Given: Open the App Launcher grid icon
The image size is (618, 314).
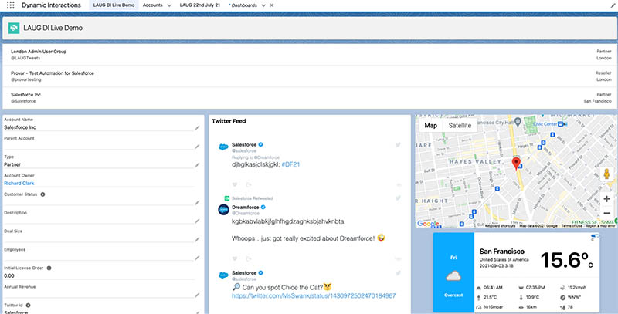Looking at the screenshot, I should 11,5.
